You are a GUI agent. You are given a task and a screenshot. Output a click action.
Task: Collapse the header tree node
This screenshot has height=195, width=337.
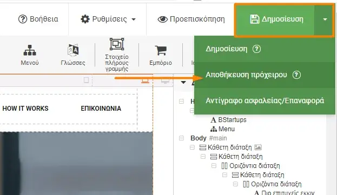[181, 101]
